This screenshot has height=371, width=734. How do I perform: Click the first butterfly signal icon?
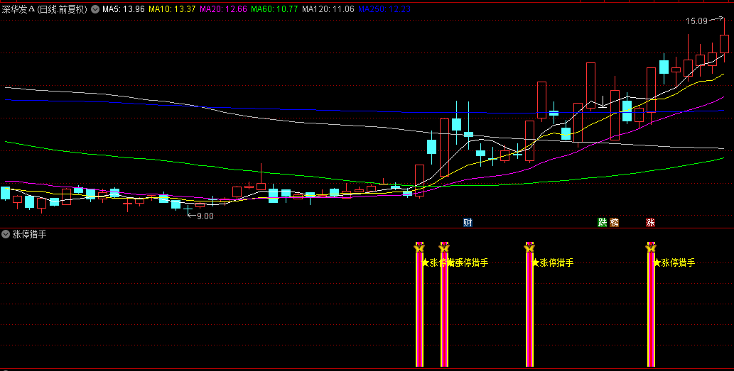click(419, 248)
